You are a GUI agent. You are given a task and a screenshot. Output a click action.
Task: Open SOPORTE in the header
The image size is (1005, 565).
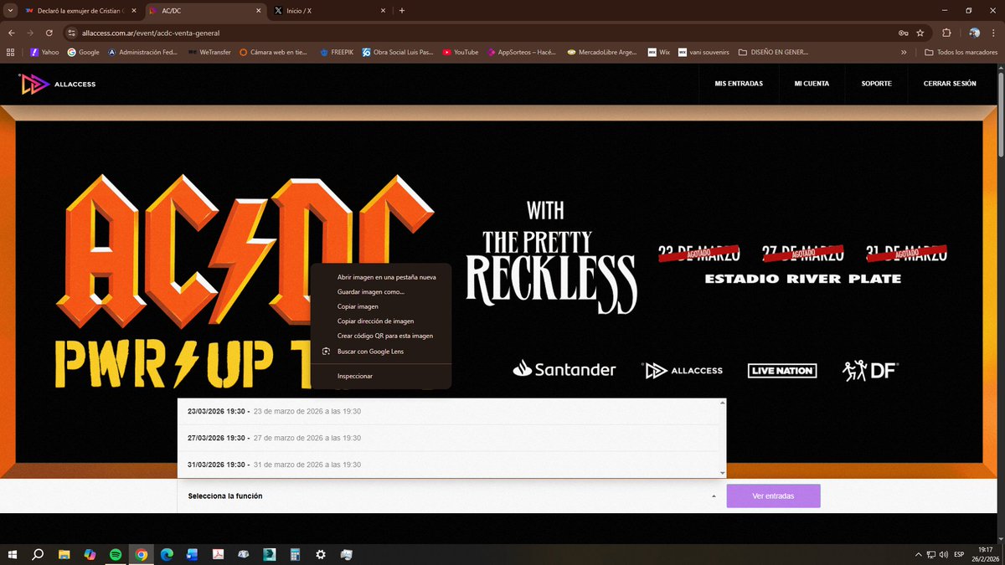876,84
